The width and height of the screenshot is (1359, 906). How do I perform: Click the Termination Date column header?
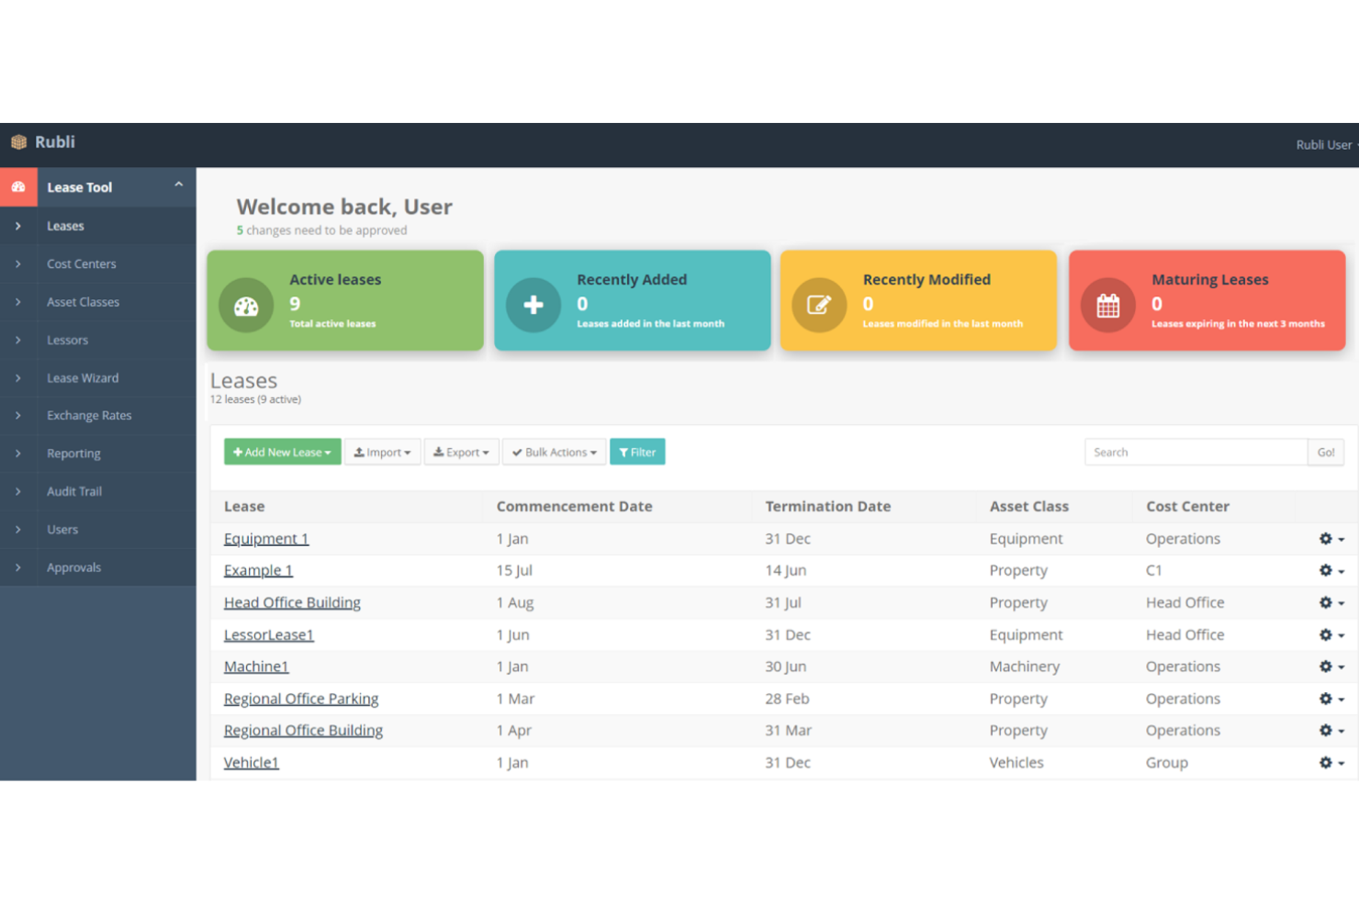(x=827, y=506)
